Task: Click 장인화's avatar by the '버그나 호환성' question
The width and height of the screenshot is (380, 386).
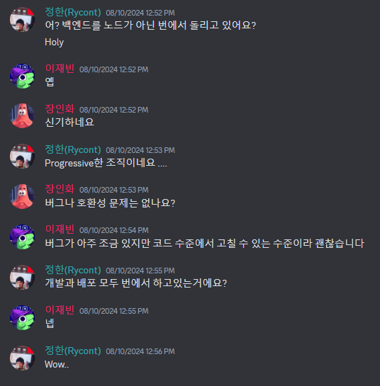Action: pyautogui.click(x=22, y=196)
